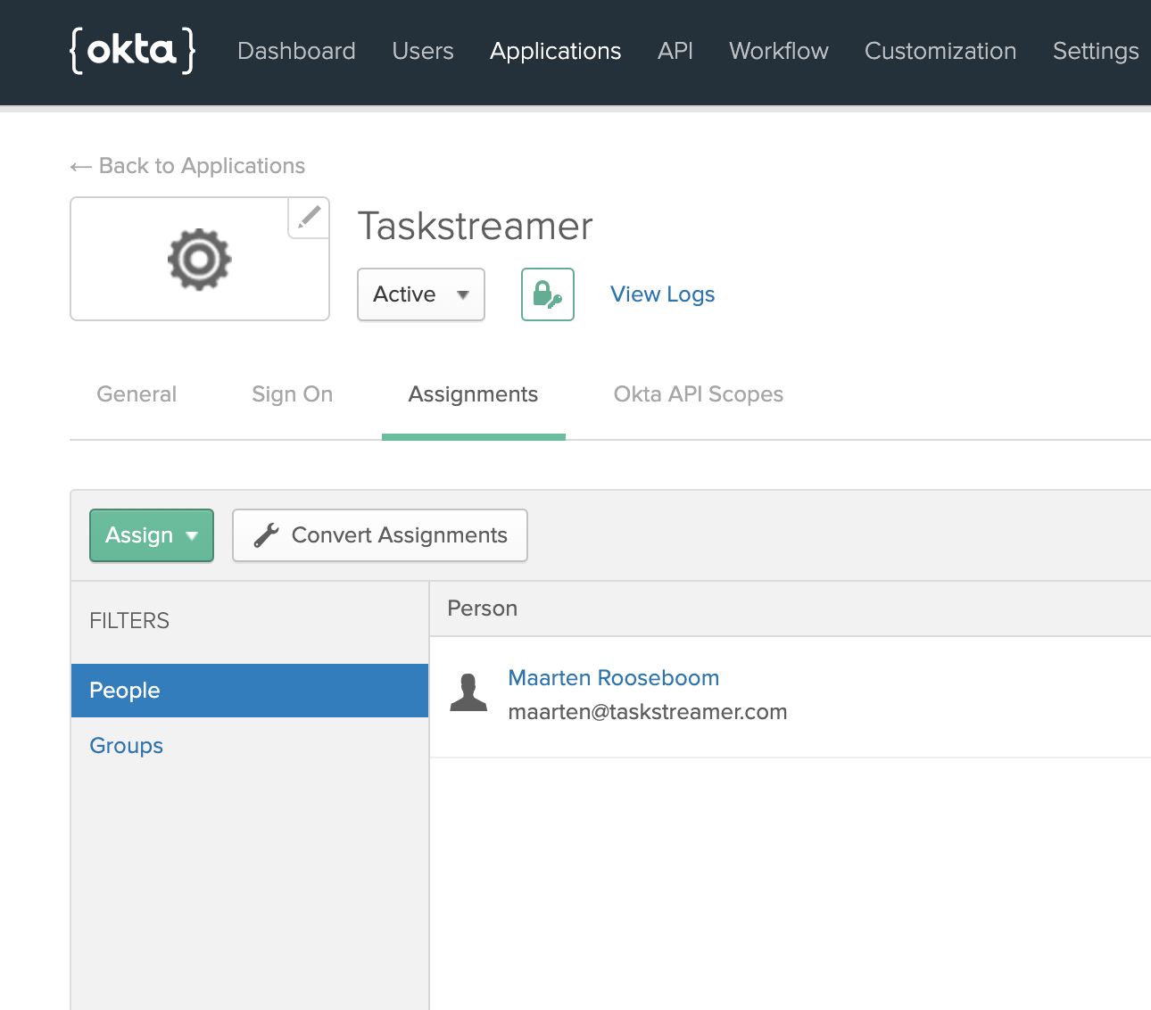Open the Active status dropdown
1151x1010 pixels.
[421, 294]
